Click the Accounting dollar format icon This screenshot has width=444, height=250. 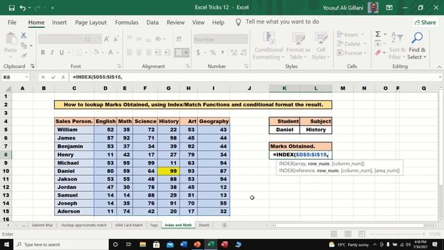(198, 53)
